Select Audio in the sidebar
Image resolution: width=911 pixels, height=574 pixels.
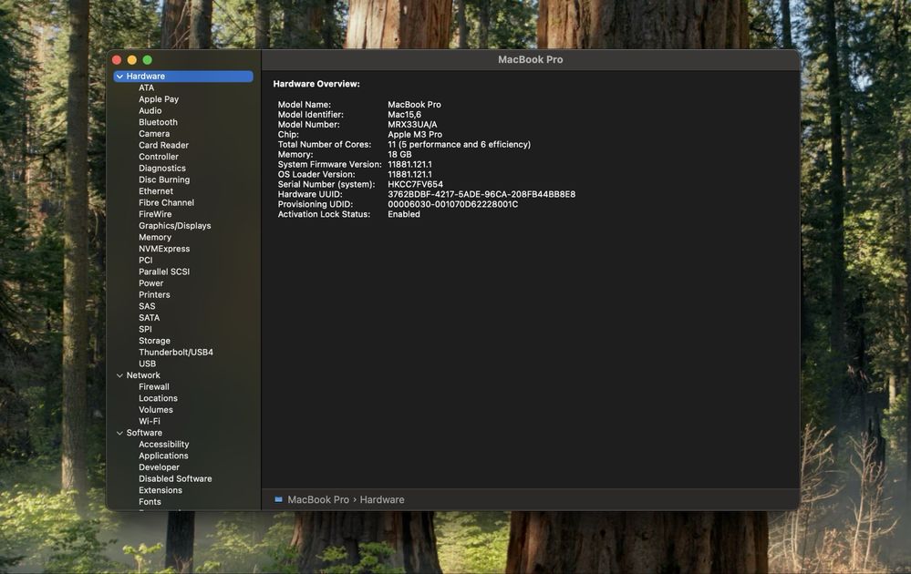click(x=150, y=111)
